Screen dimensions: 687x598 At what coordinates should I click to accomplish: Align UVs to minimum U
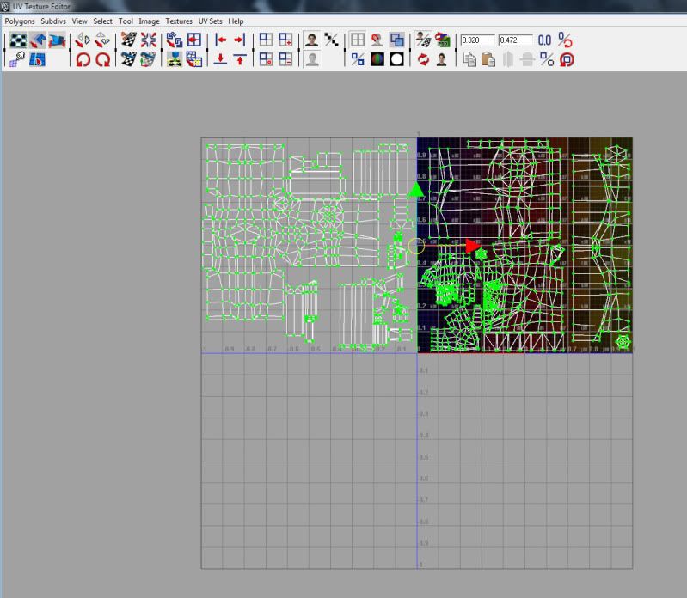(x=220, y=40)
